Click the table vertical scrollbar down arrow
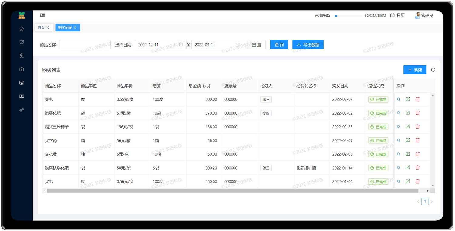The image size is (455, 231). click(x=433, y=186)
